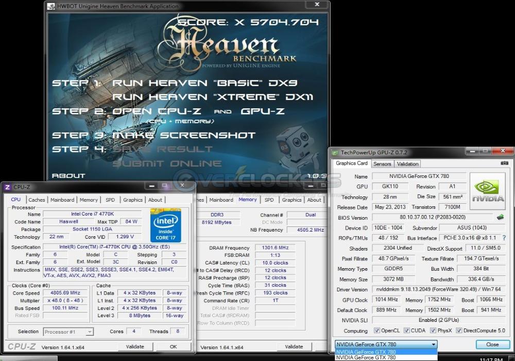The image size is (515, 361).
Task: Click the taskbar clock showing 11:17 PM
Action: pos(491,359)
